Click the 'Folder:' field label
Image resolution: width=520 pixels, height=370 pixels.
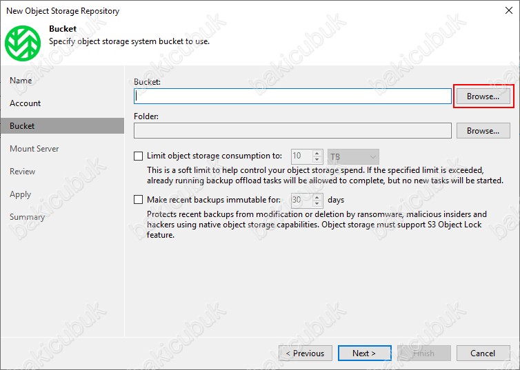tap(146, 116)
